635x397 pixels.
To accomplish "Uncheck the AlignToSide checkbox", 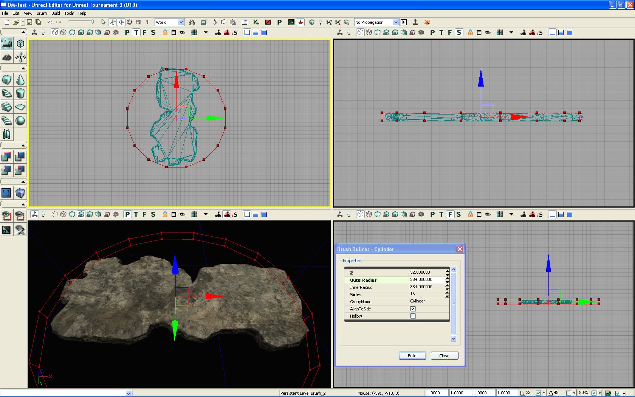I will tap(413, 309).
